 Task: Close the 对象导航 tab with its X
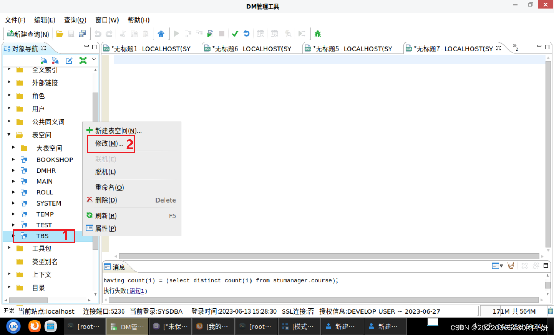(x=44, y=48)
